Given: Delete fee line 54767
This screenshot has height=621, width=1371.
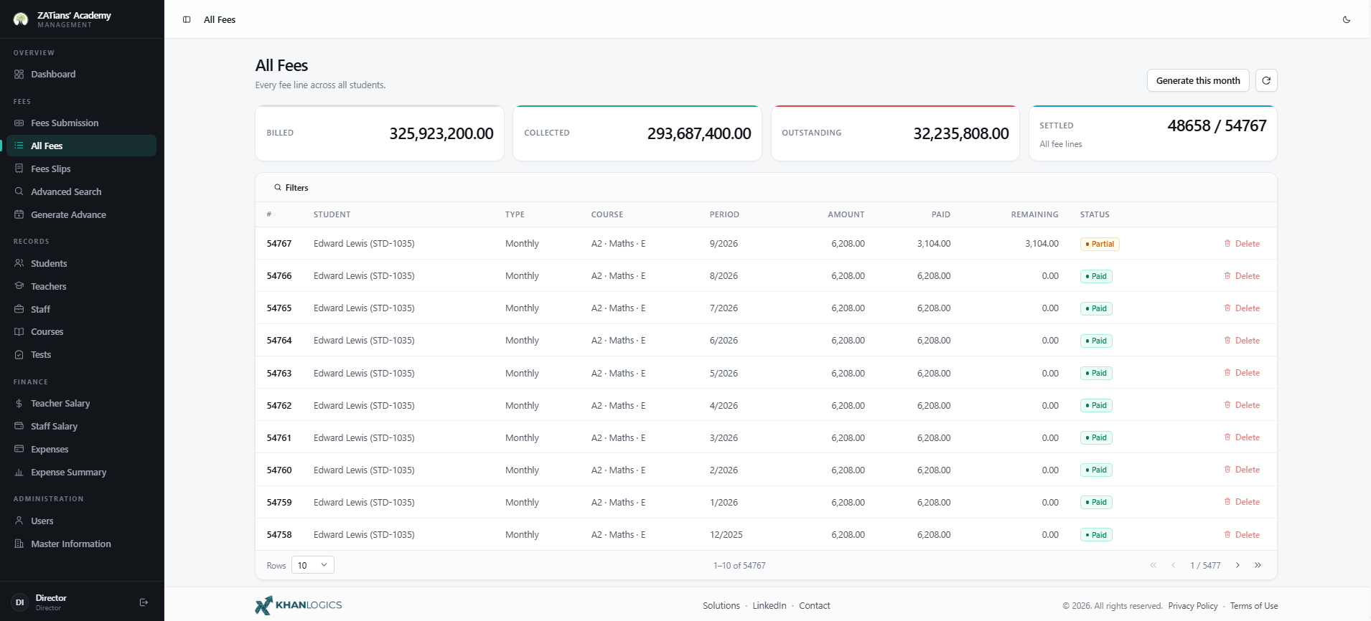Looking at the screenshot, I should [x=1242, y=244].
